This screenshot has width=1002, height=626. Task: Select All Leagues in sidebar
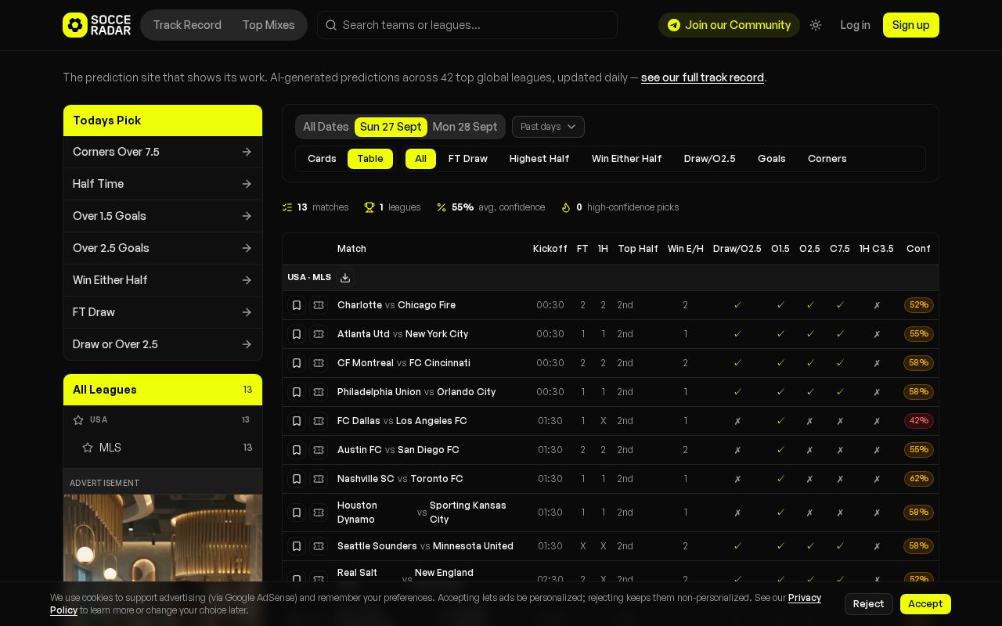point(163,390)
